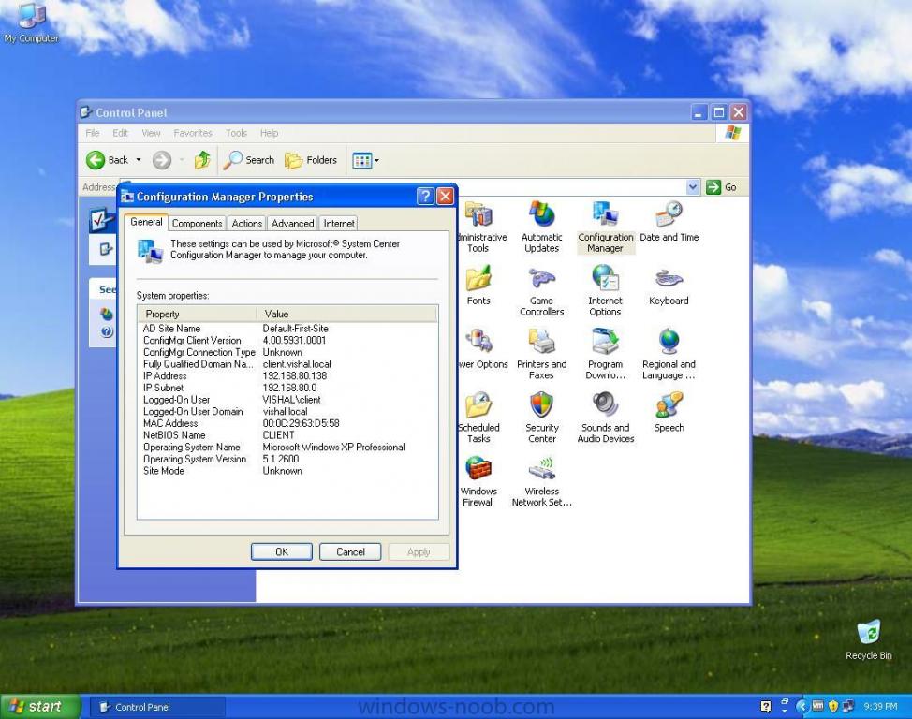Click the My Computer desktop icon
This screenshot has height=719, width=912.
(32, 23)
